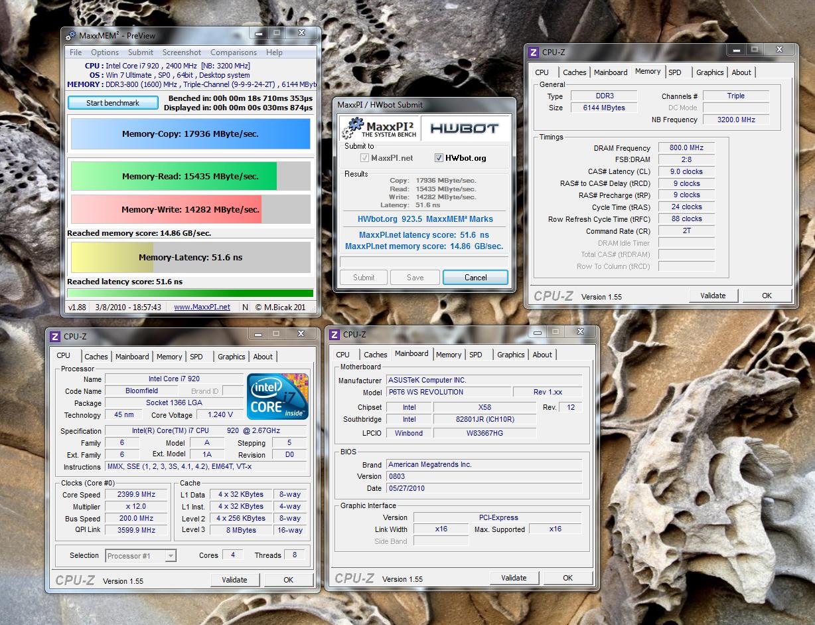This screenshot has width=815, height=625.
Task: Switch to Graphics tab in Memory window
Action: pyautogui.click(x=709, y=72)
